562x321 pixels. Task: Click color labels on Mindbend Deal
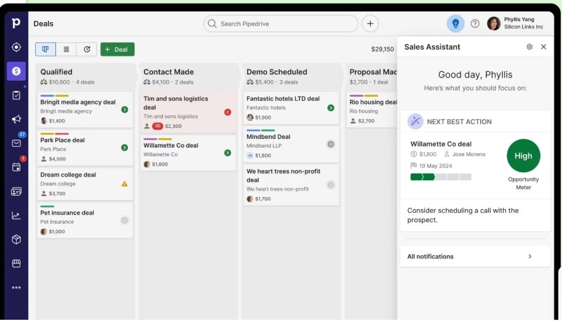click(x=261, y=130)
